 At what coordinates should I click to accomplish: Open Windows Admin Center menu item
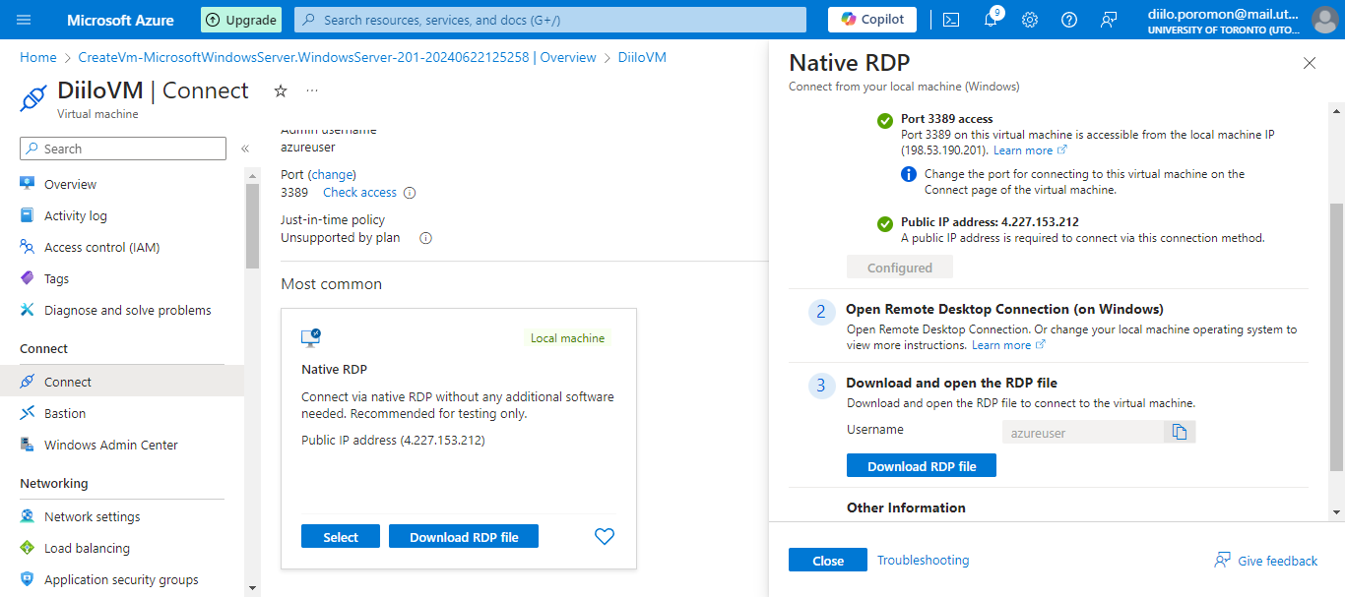[x=110, y=445]
